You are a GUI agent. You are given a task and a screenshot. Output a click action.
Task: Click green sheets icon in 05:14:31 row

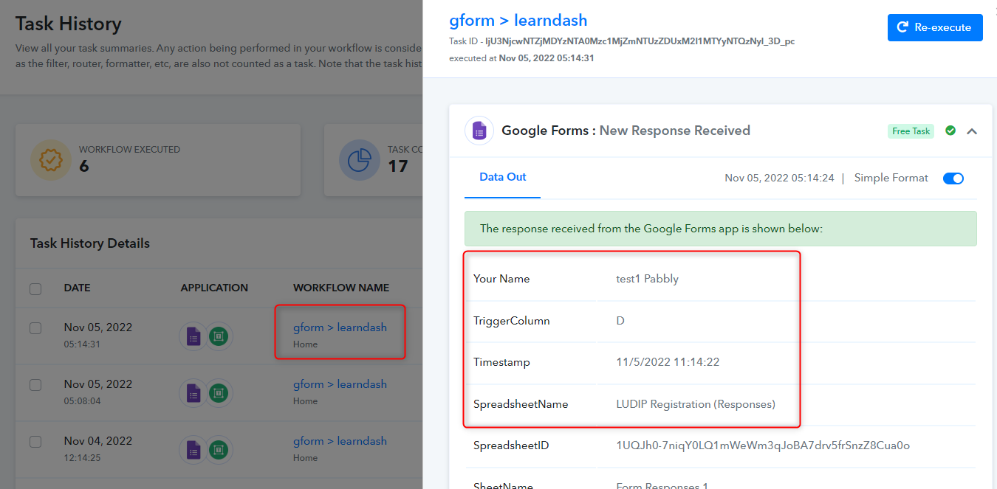pyautogui.click(x=219, y=337)
